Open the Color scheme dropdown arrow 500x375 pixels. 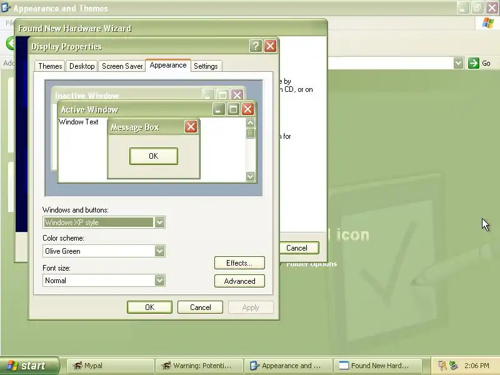159,251
